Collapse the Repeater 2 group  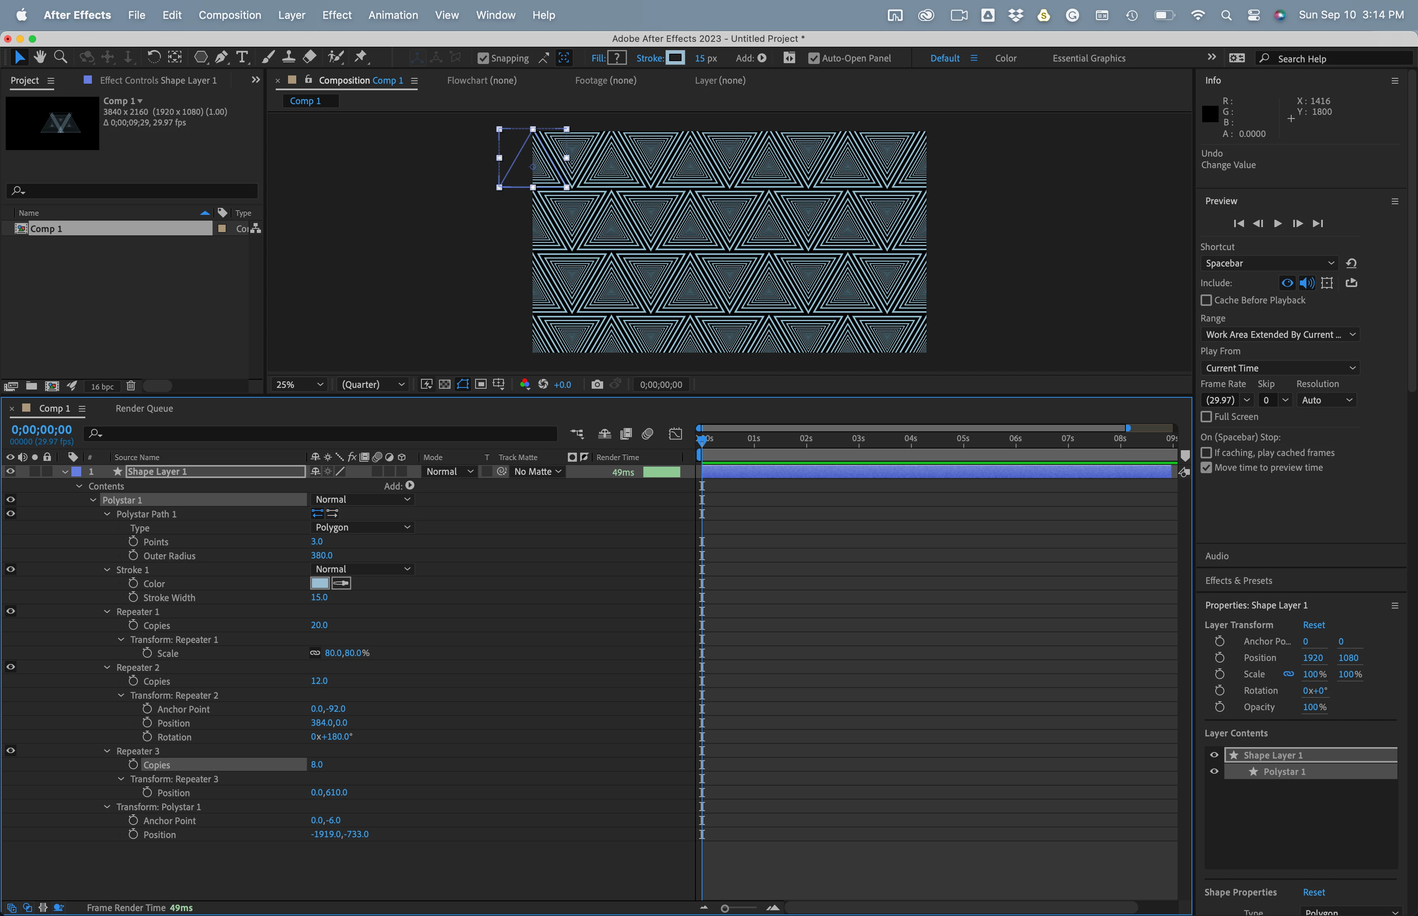(x=107, y=668)
